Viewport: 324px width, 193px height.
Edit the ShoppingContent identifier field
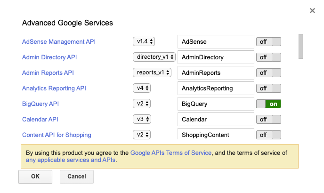click(216, 134)
